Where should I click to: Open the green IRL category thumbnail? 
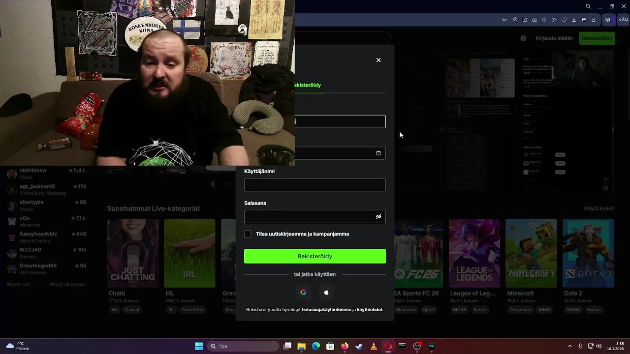click(189, 253)
